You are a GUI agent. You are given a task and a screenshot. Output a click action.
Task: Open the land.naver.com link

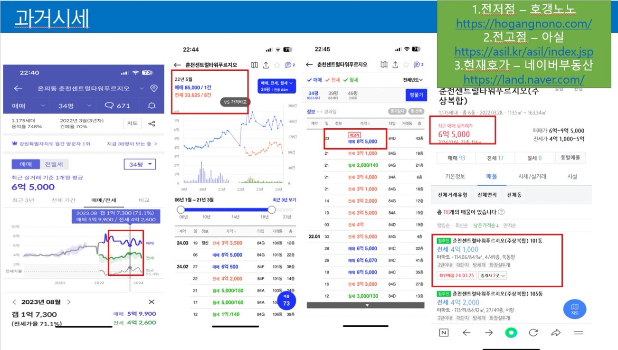pyautogui.click(x=523, y=80)
